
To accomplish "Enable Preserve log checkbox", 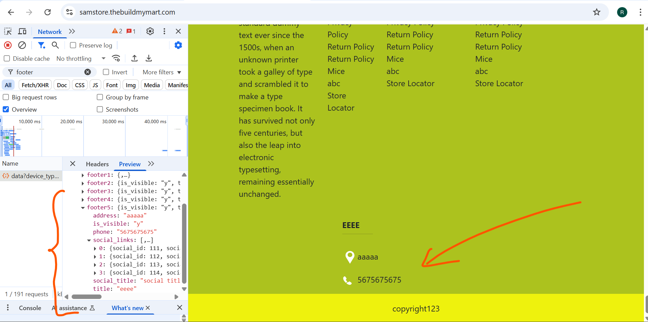I will pos(73,45).
